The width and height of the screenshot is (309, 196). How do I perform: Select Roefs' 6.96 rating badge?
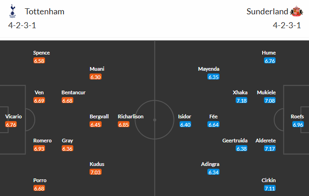(298, 124)
